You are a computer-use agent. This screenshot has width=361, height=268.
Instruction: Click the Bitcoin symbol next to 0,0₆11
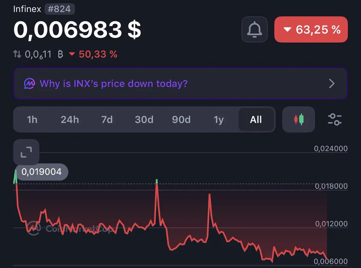(x=60, y=54)
